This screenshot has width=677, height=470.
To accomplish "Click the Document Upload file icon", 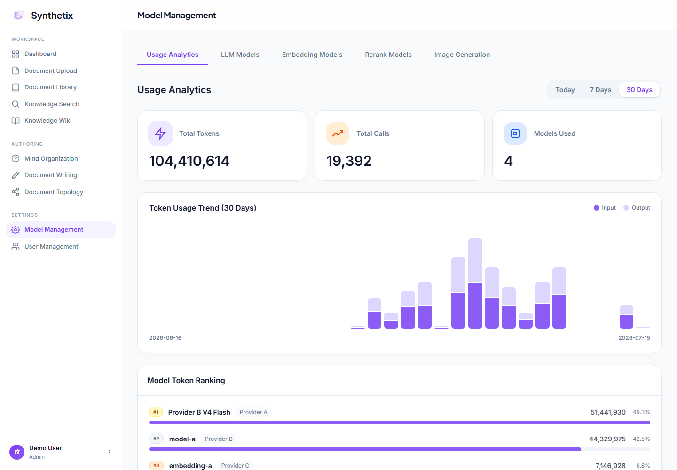I will (x=16, y=70).
